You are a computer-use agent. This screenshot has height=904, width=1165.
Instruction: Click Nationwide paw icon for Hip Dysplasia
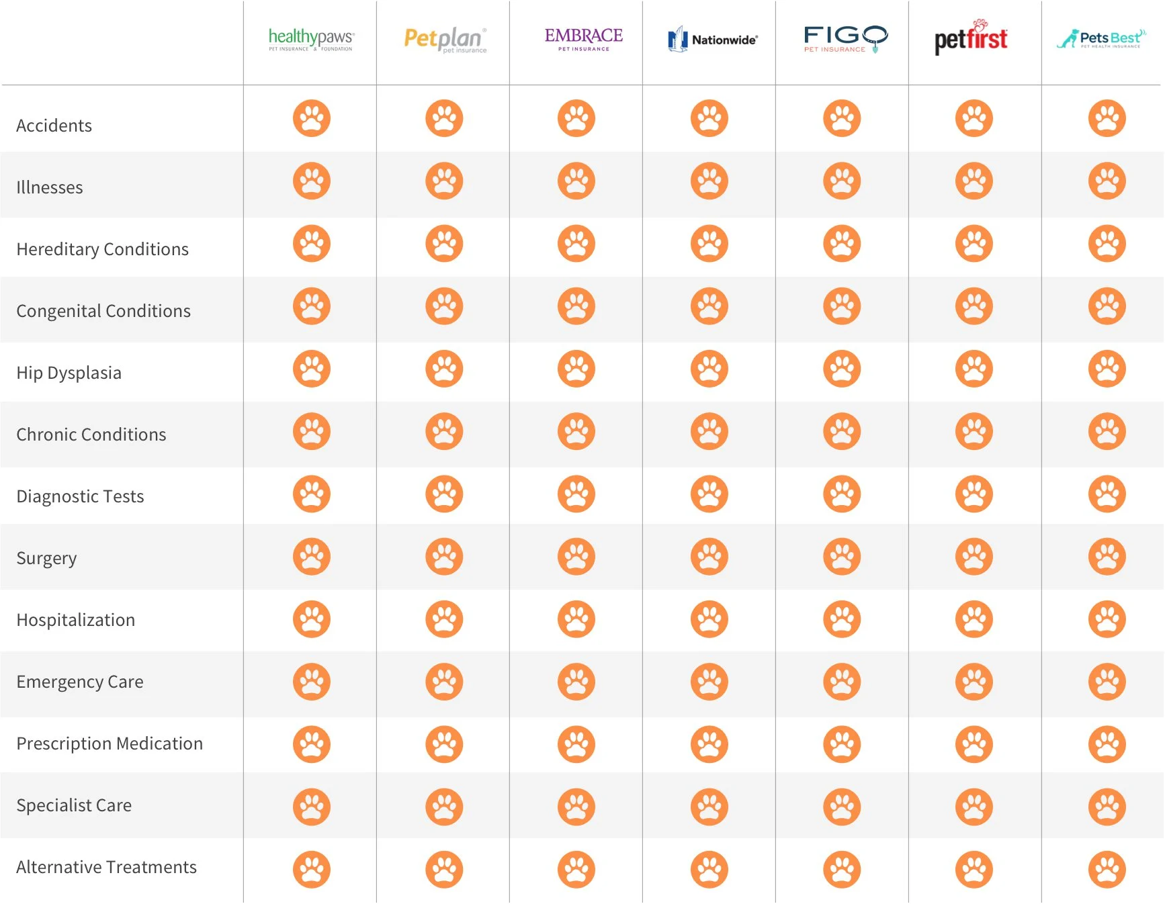[709, 369]
